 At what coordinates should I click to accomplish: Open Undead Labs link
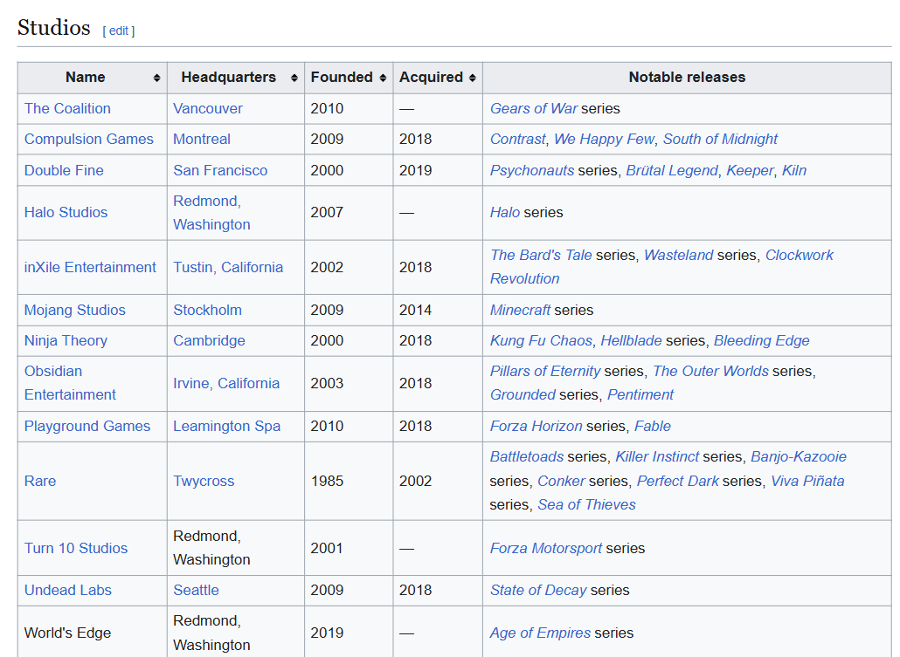tap(68, 590)
